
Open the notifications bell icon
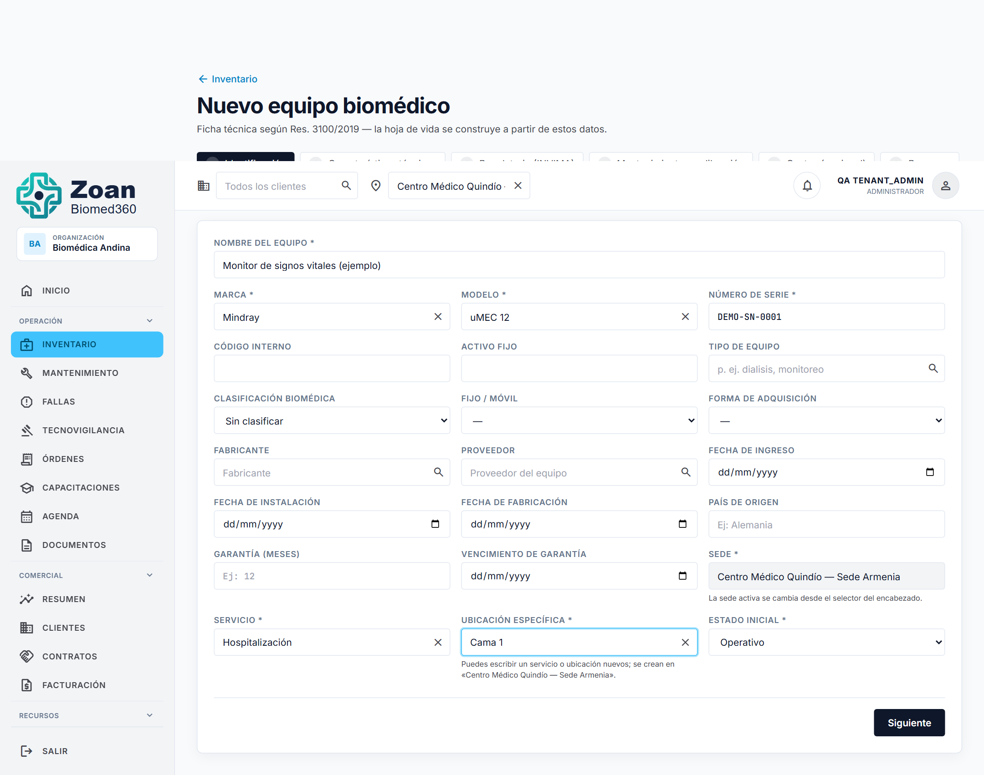807,186
